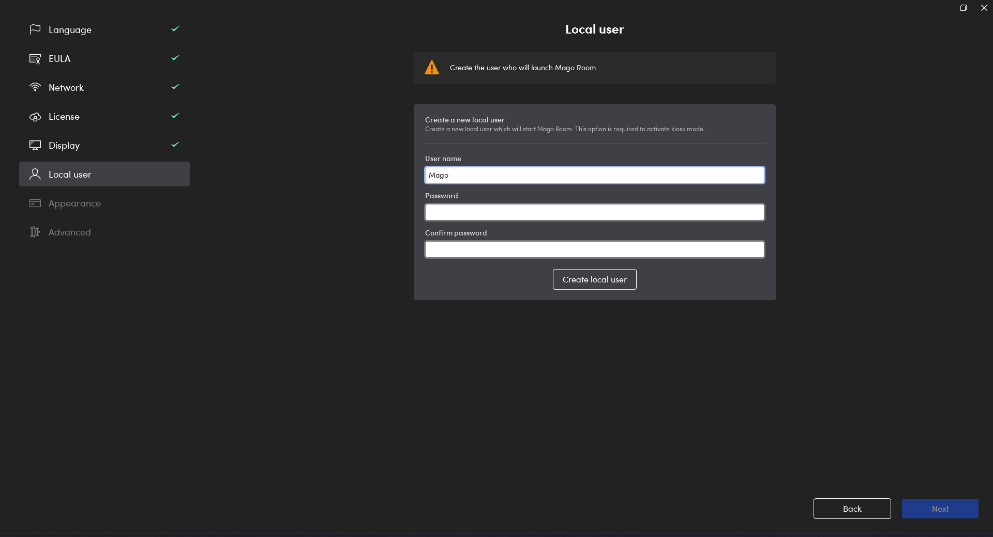
Task: Click the EULA document icon
Action: [x=35, y=58]
